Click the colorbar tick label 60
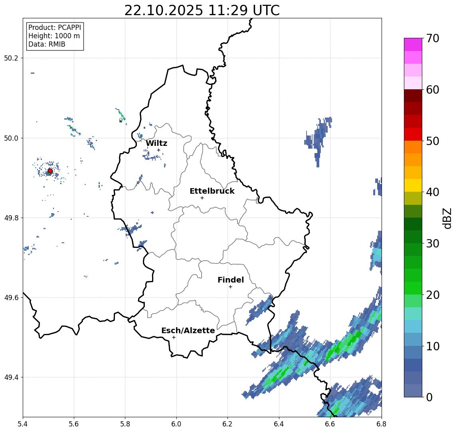The width and height of the screenshot is (457, 432). [432, 90]
